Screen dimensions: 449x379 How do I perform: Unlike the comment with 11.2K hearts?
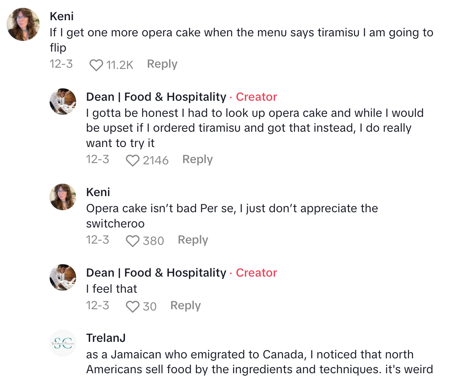(96, 64)
